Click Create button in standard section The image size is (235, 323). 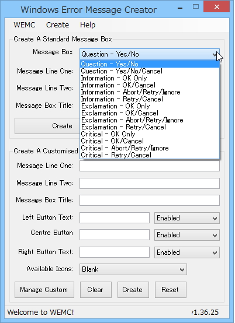click(47, 126)
